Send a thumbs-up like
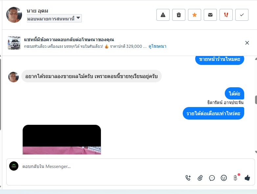 [x=247, y=178]
